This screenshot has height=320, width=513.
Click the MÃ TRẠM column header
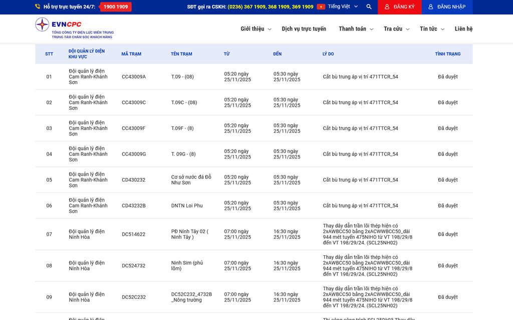click(131, 54)
